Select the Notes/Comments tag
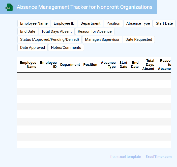 pos(66,48)
